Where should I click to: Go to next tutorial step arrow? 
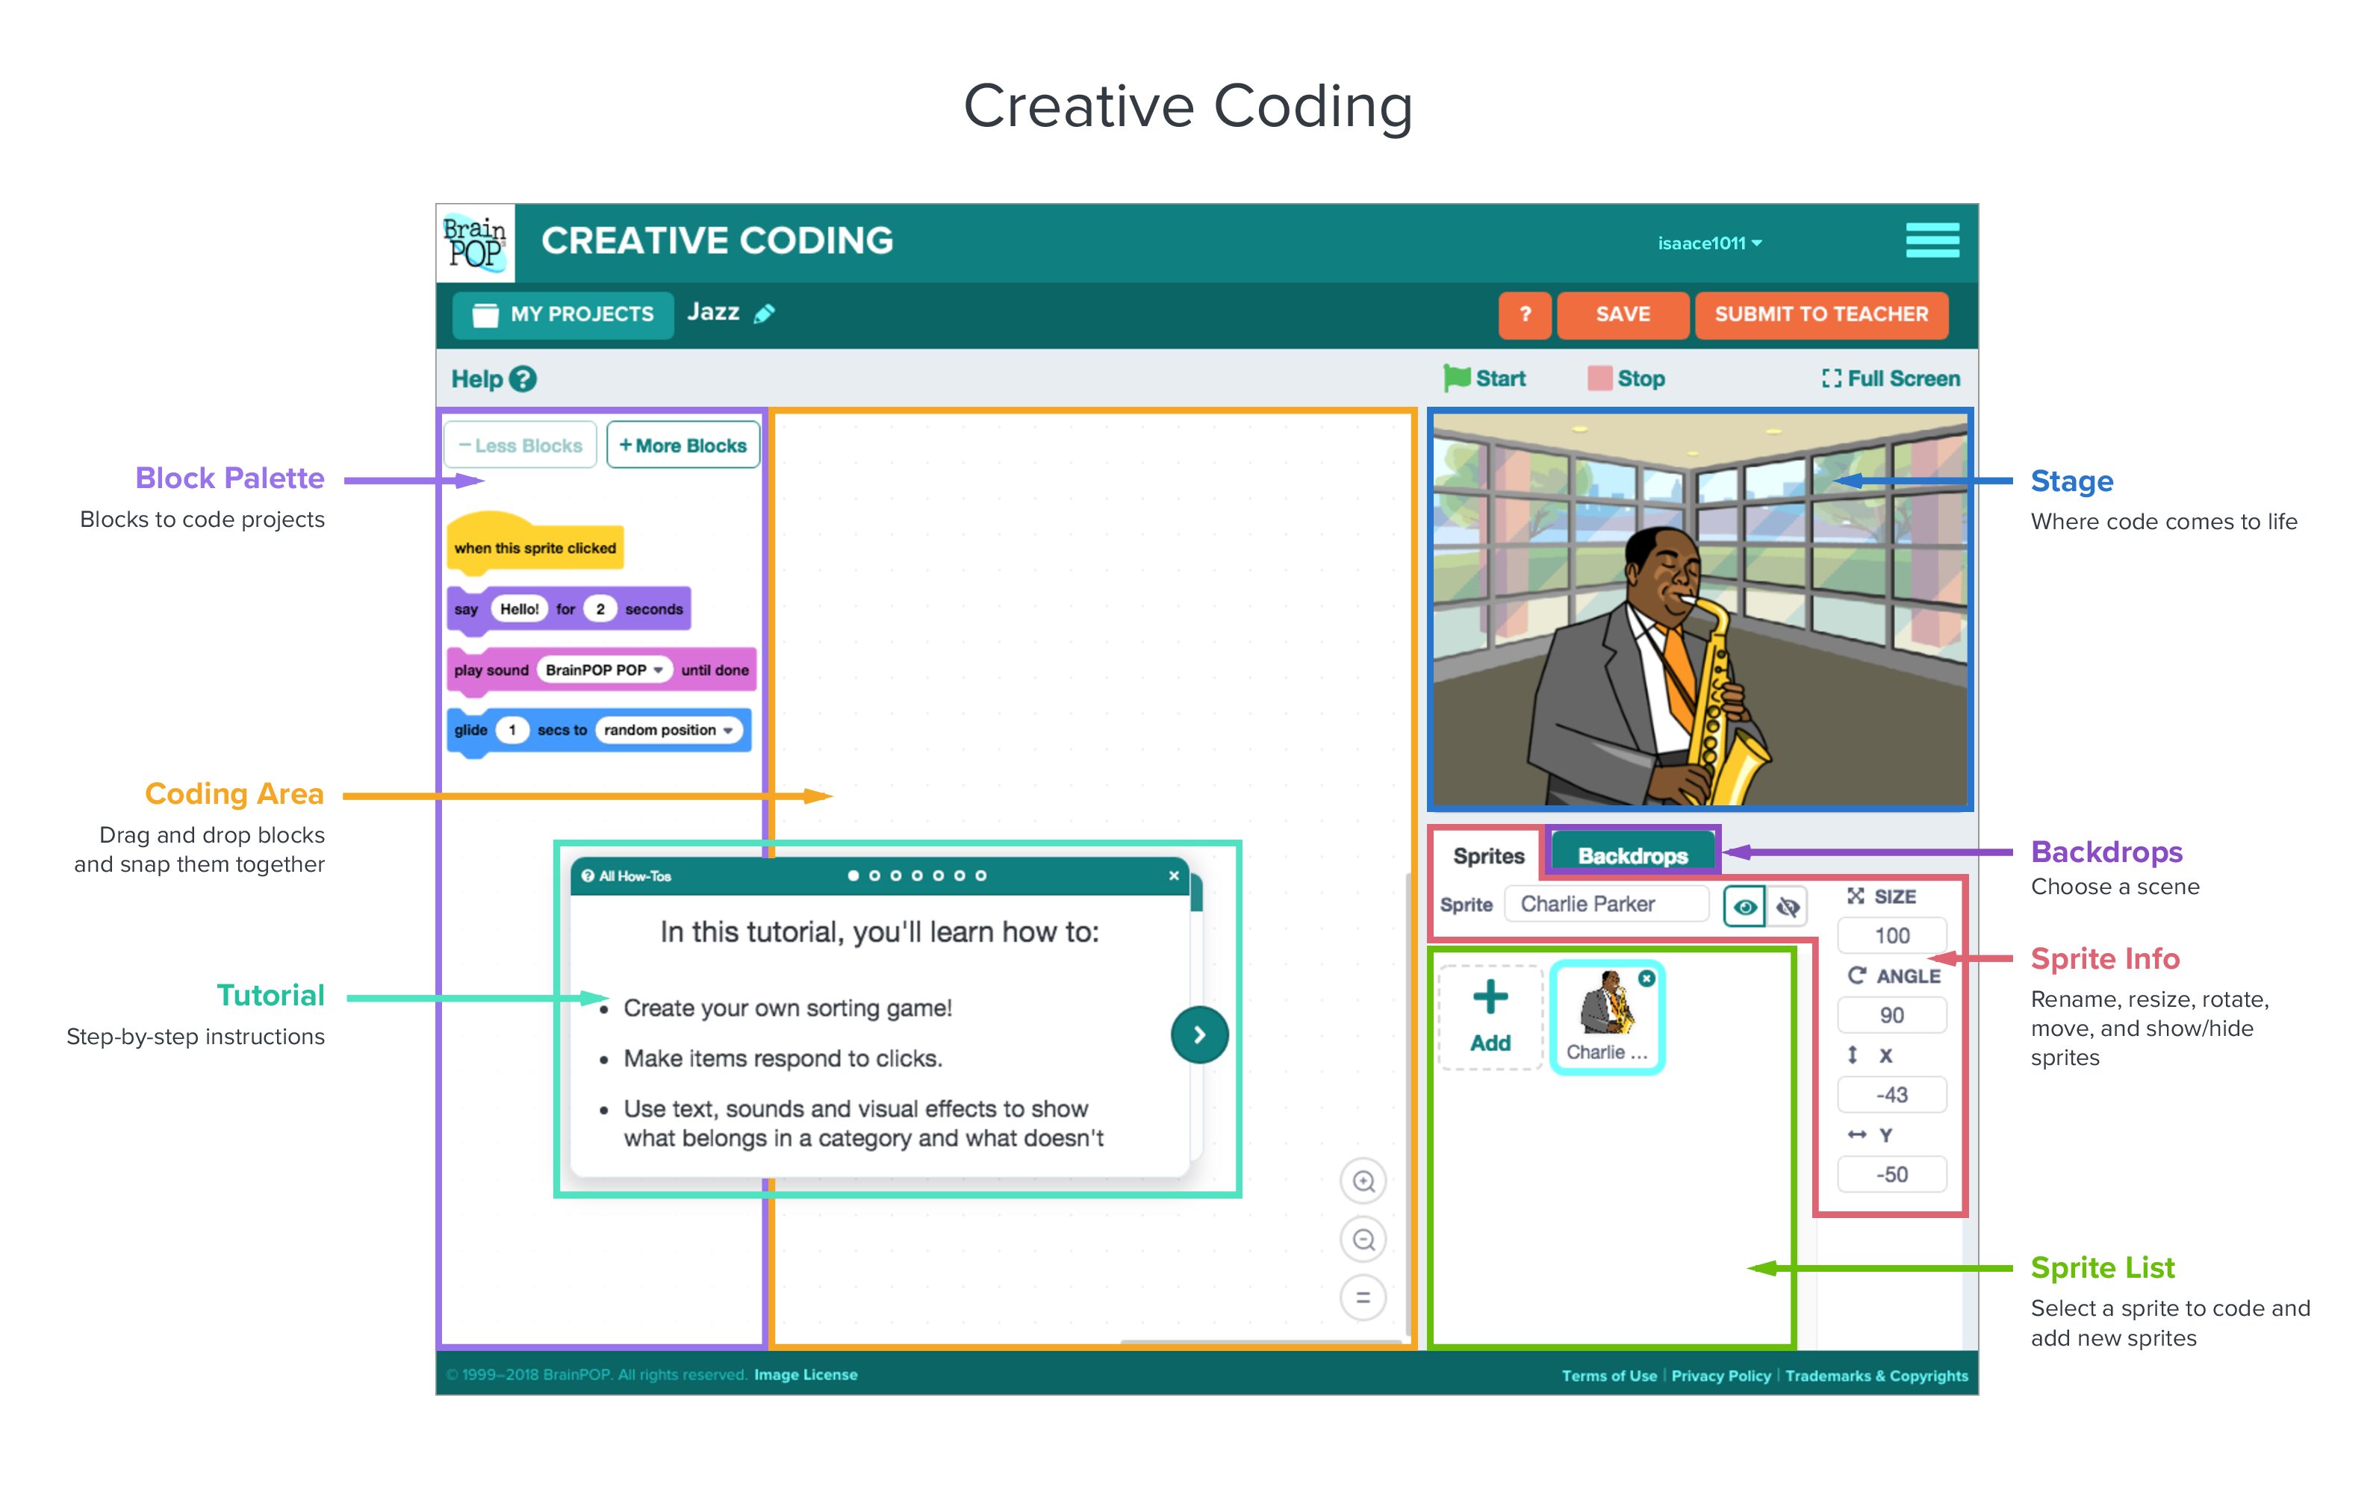coord(1198,1034)
